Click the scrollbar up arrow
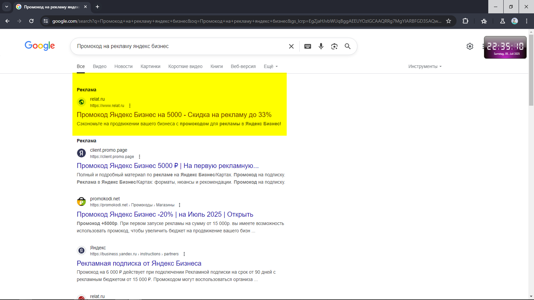The width and height of the screenshot is (534, 300). 531,31
